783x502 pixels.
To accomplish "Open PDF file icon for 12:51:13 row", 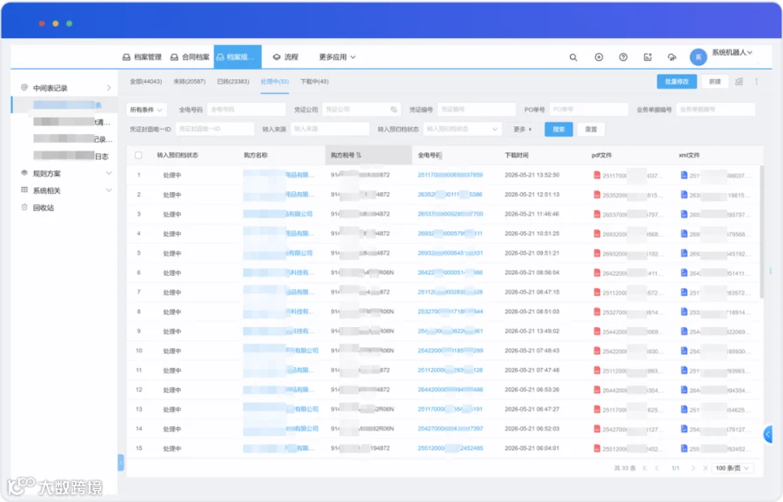I will (597, 194).
